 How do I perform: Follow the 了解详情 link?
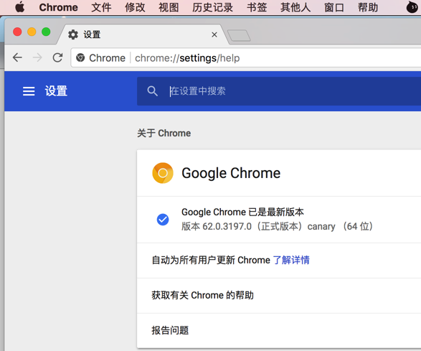coord(291,260)
